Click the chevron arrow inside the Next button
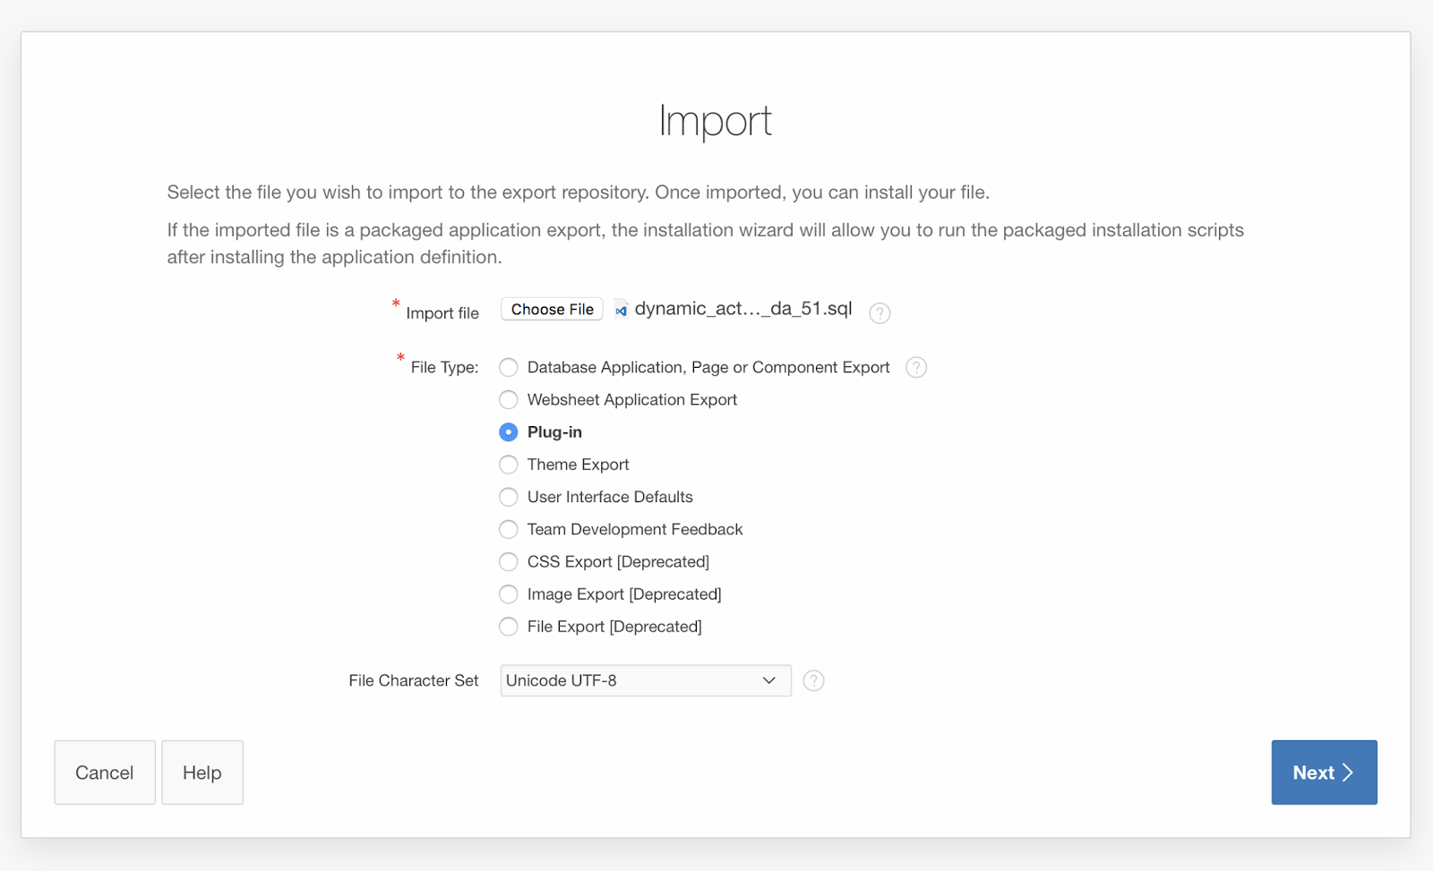This screenshot has height=871, width=1433. click(x=1348, y=772)
